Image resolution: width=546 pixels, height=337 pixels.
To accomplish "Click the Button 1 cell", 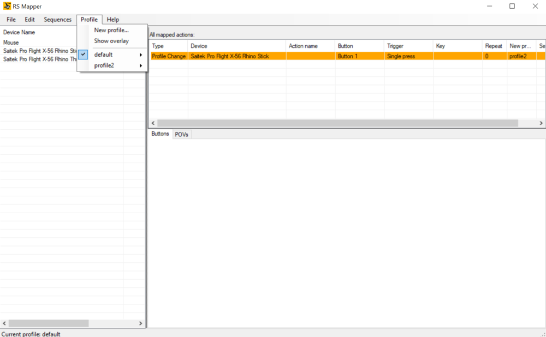I will (x=360, y=56).
